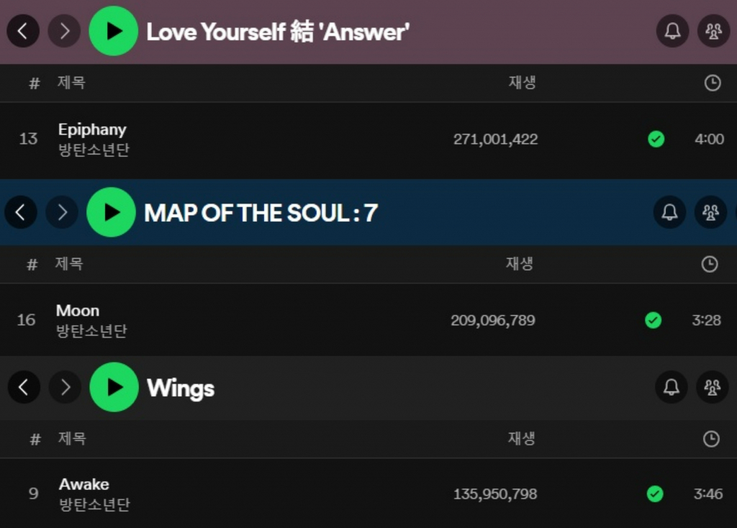The width and height of the screenshot is (737, 528).
Task: Play the MAP OF THE SOUL : 7 album
Action: pos(111,212)
